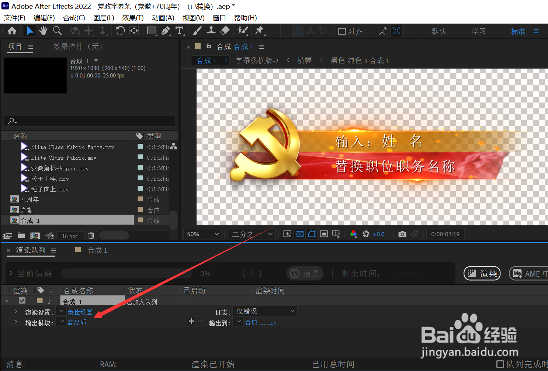Open output module preset dropdown arrow

point(62,322)
